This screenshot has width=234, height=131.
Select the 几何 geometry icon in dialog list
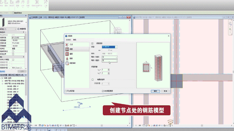click(x=67, y=44)
